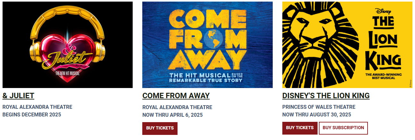415x140 pixels.
Task: Click 'Now thru August 30, 2025' text
Action: (x=317, y=115)
